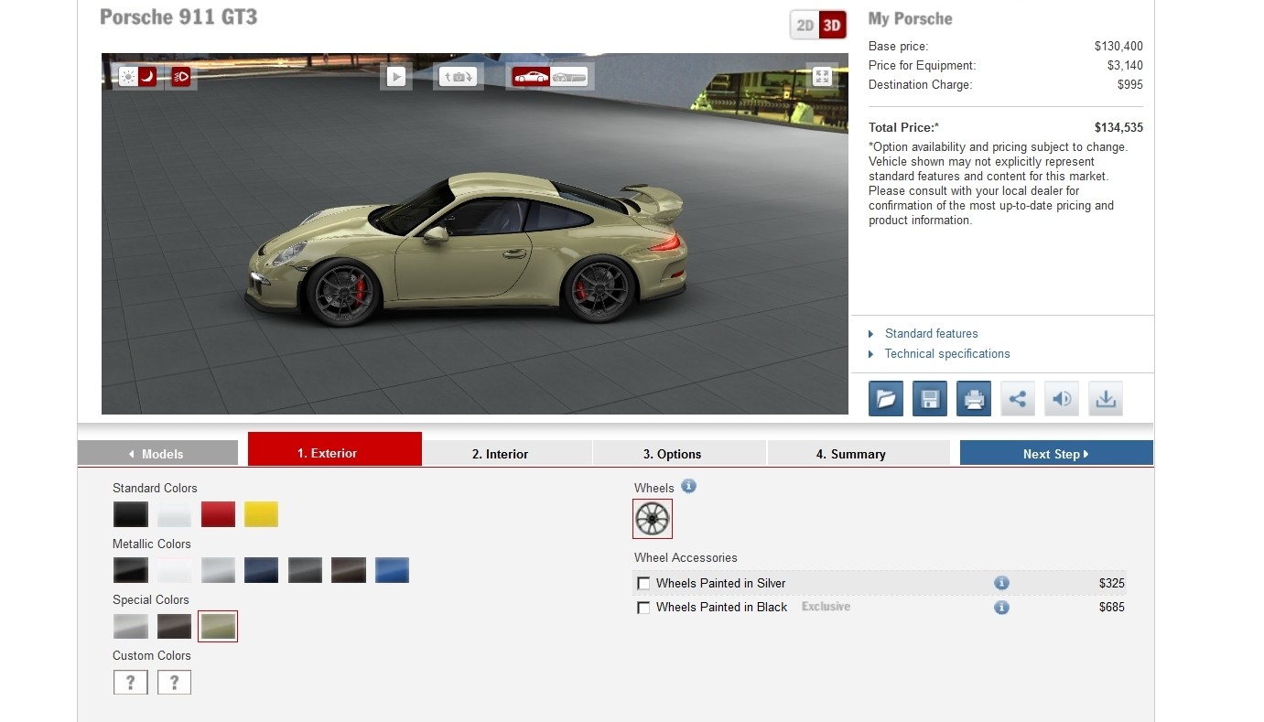Print the configuration
This screenshot has width=1264, height=722.
click(x=973, y=399)
